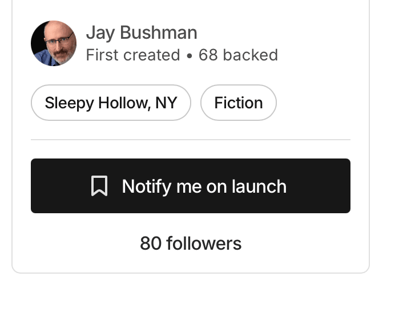Click the word followers below Notify button
This screenshot has height=309, width=395.
pos(204,243)
